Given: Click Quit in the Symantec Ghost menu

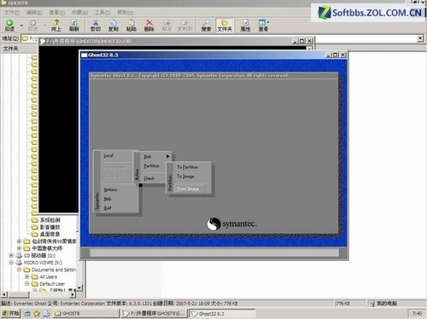Looking at the screenshot, I should pos(108,208).
